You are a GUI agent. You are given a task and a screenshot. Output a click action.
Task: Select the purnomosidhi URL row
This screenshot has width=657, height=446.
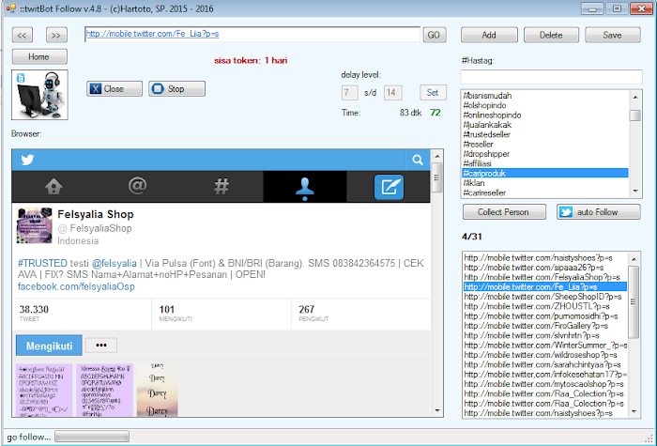(x=545, y=316)
